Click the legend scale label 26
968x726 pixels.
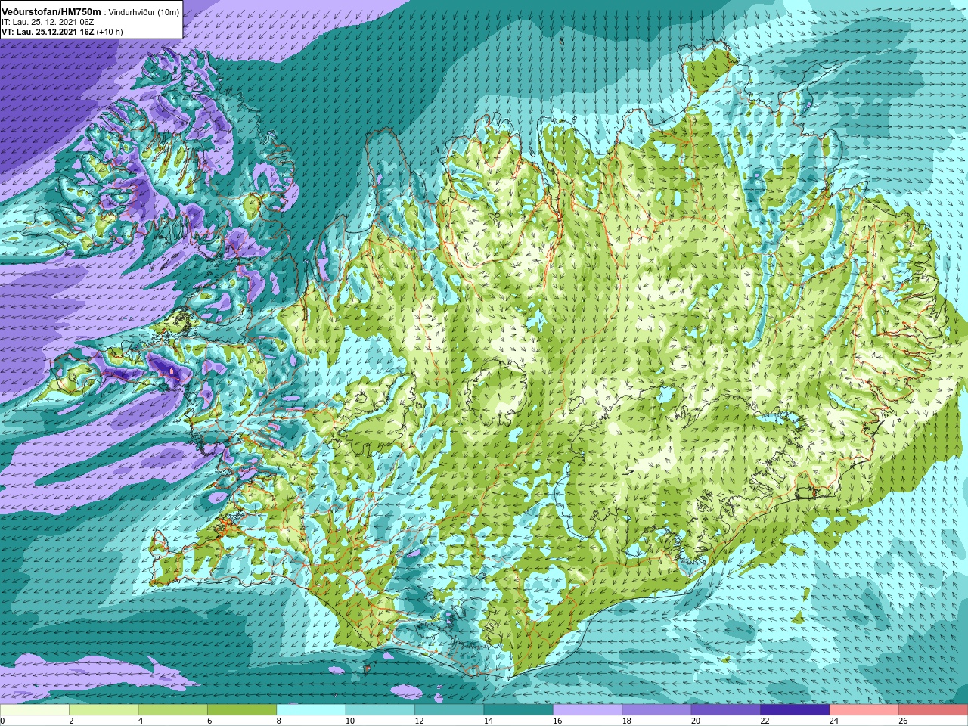point(903,721)
